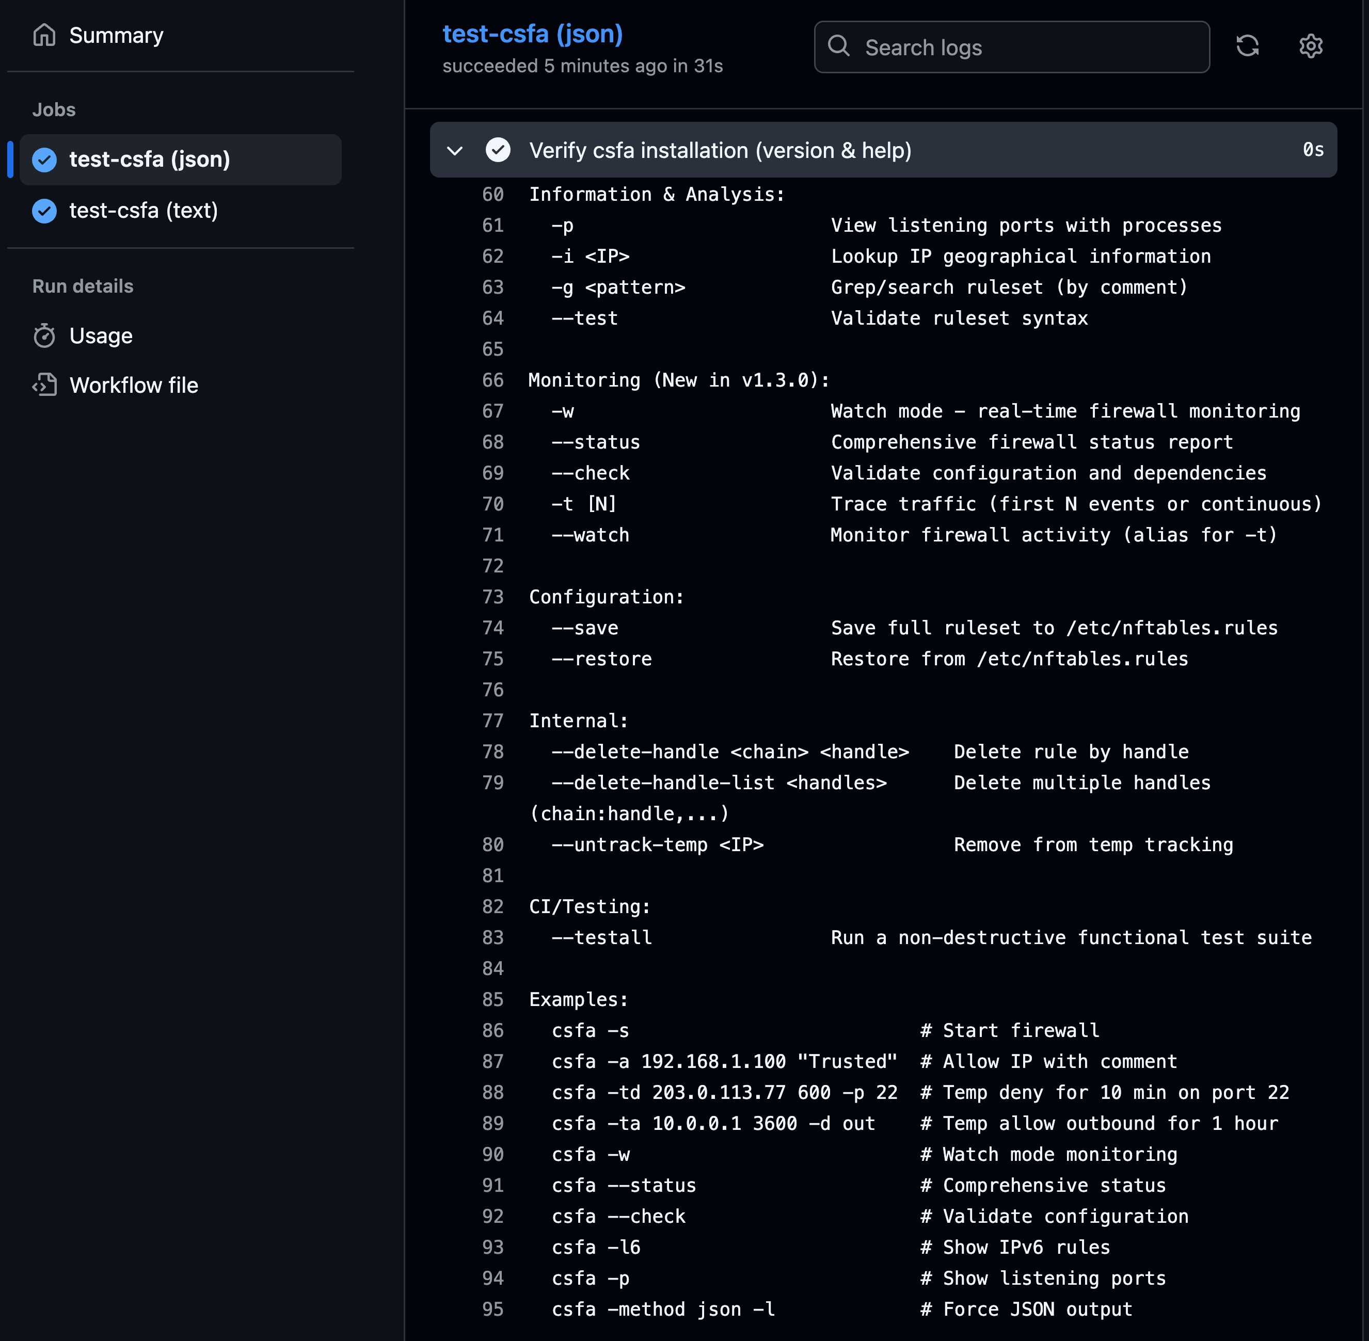Open the Usage run details
This screenshot has height=1341, width=1369.
pos(101,336)
